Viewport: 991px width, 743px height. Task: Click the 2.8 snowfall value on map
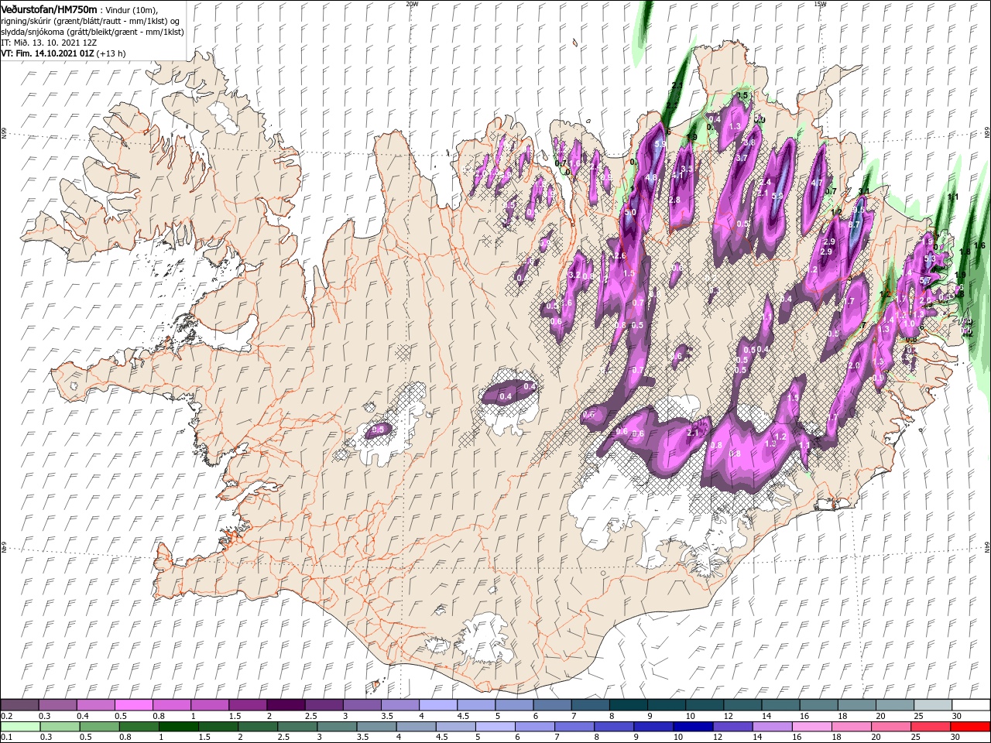pos(674,200)
